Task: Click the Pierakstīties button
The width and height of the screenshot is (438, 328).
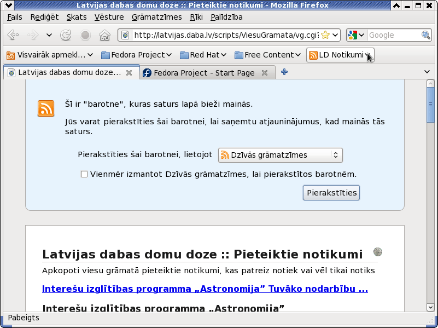Action: [x=331, y=193]
